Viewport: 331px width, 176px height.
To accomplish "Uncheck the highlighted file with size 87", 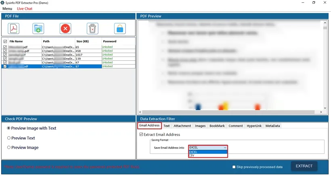I will pos(5,66).
